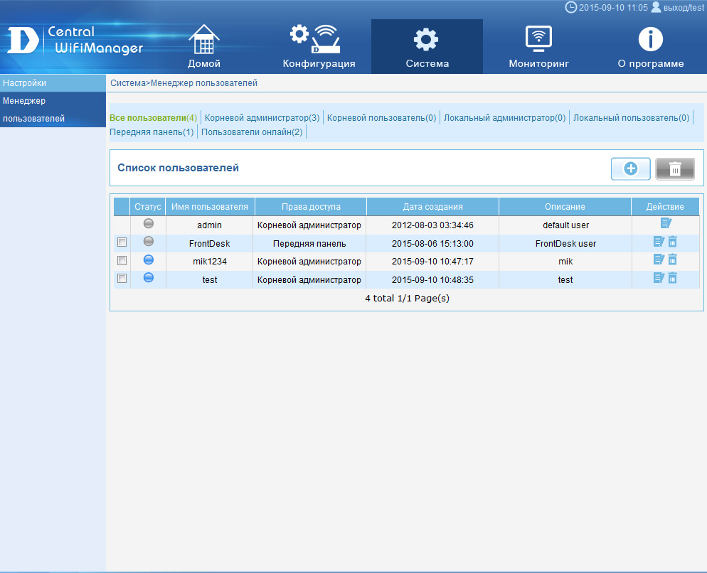Open О программе info page
Image resolution: width=707 pixels, height=573 pixels.
coord(650,48)
